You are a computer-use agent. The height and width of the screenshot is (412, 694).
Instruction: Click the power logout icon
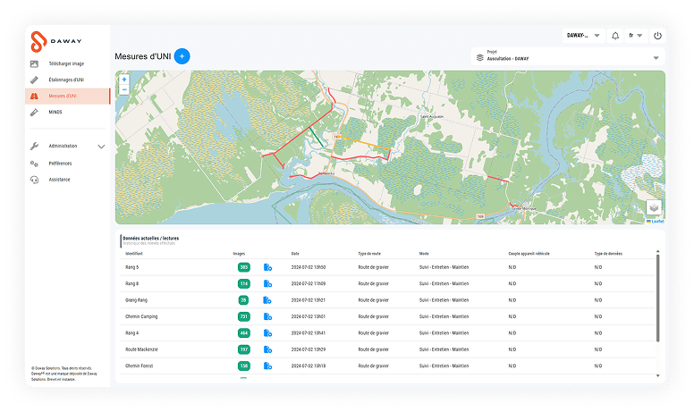tap(657, 36)
